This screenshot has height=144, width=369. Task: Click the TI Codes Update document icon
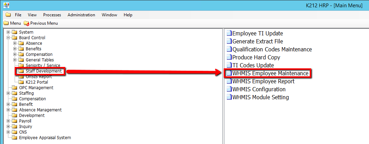click(x=229, y=66)
